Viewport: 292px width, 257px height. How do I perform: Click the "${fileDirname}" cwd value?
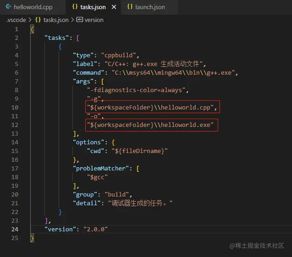coord(139,151)
